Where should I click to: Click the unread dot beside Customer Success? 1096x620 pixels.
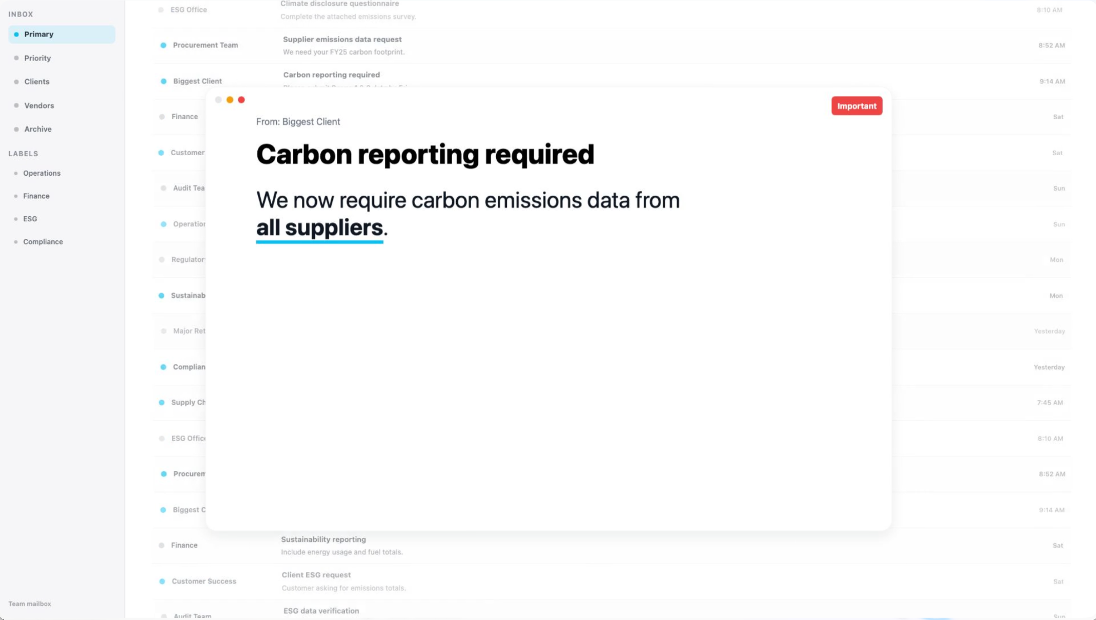(x=162, y=582)
